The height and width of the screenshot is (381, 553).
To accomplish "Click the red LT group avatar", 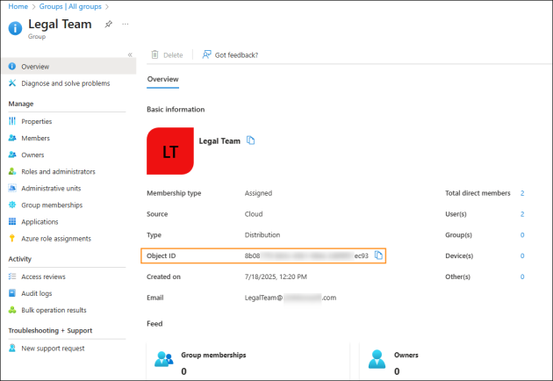I will point(170,151).
